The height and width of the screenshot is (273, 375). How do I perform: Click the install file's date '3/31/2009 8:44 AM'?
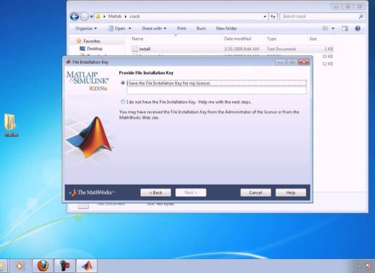tap(242, 49)
